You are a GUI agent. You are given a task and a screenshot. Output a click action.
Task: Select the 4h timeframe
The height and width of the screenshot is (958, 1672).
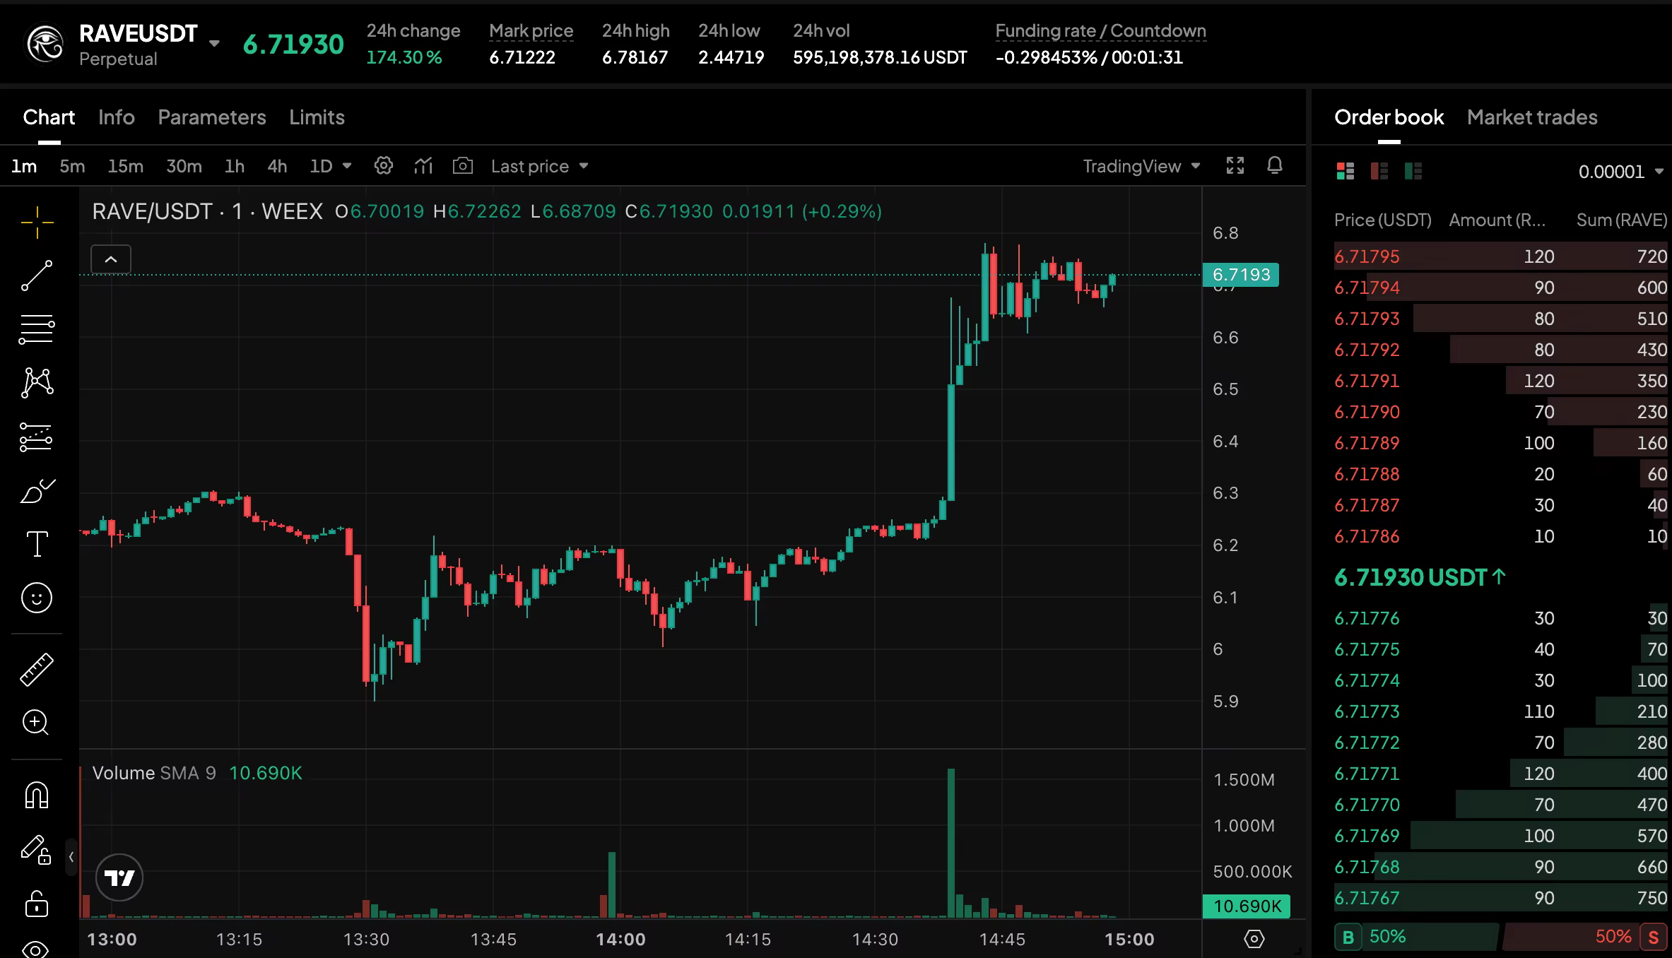[x=277, y=166]
